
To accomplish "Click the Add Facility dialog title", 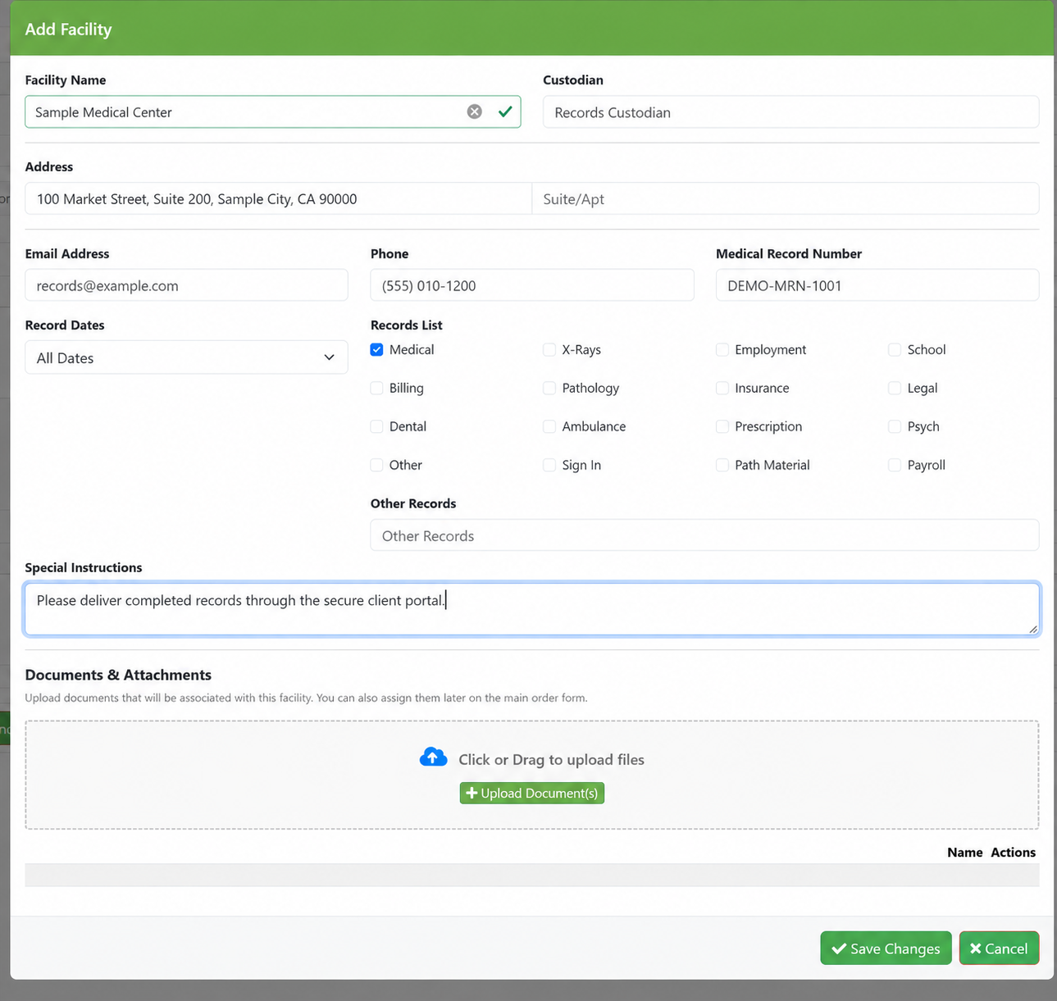I will 68,29.
